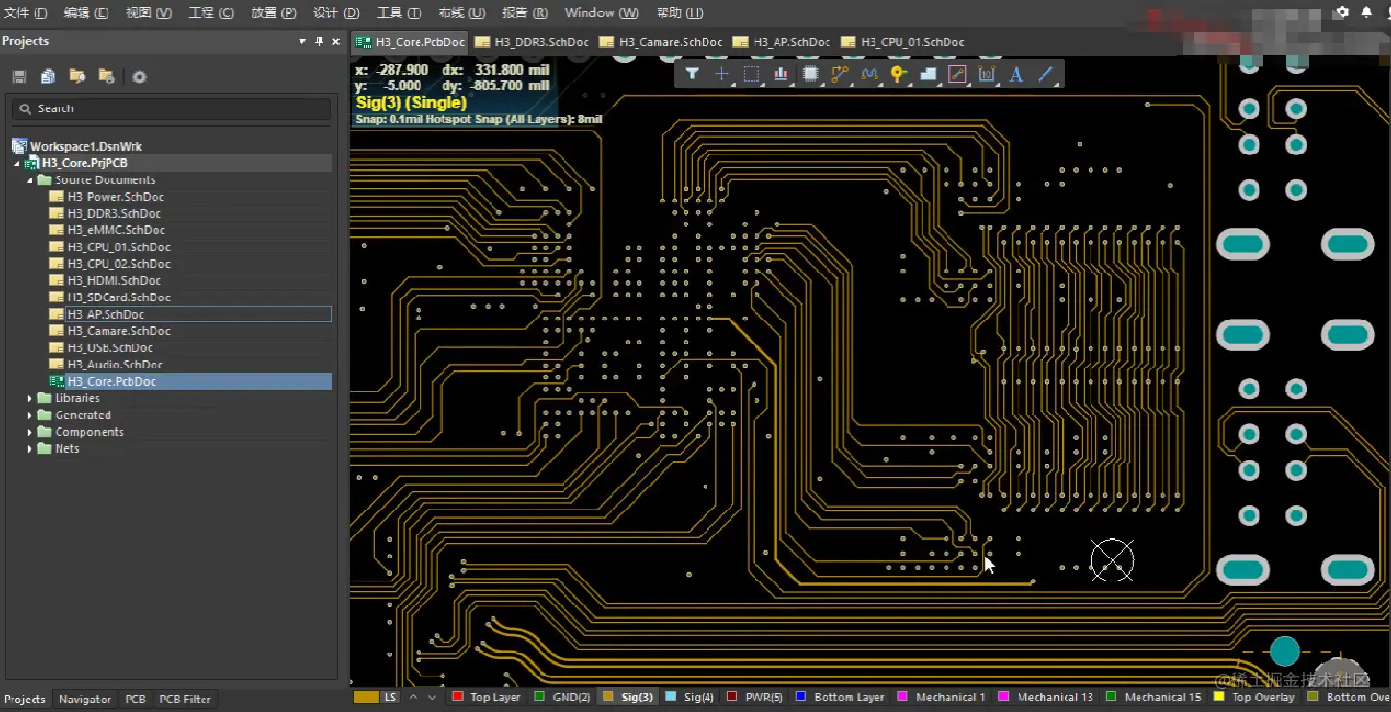Switch to the PCB Filter panel tab
1391x712 pixels.
(185, 700)
